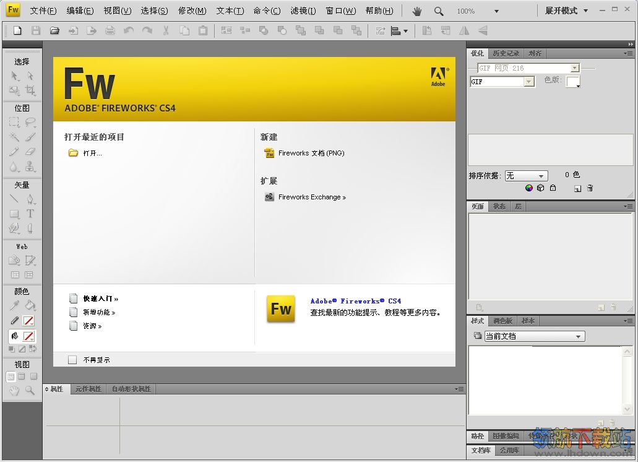Toggle Show slices and hotspots button
This screenshot has width=638, height=462.
tap(29, 275)
